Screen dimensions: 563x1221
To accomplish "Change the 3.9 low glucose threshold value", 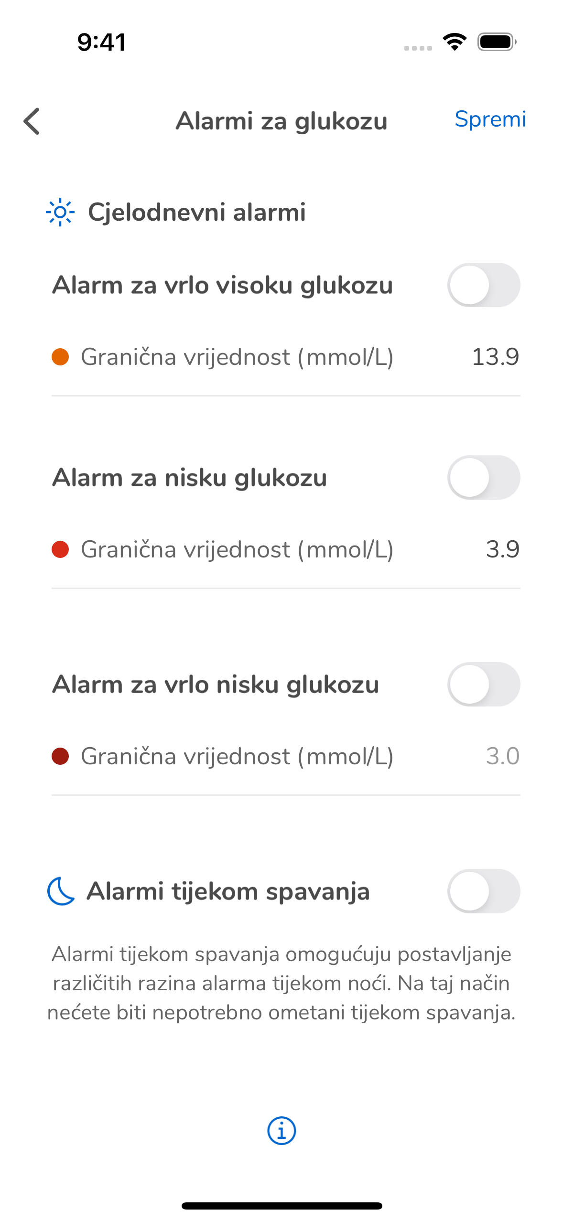I will pyautogui.click(x=502, y=549).
